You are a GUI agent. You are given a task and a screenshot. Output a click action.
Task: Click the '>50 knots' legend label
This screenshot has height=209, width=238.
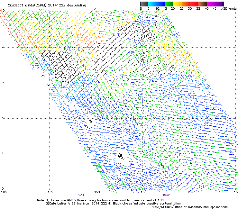229,8
